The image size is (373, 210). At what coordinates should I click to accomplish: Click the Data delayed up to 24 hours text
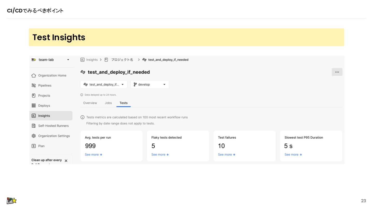[x=100, y=95]
